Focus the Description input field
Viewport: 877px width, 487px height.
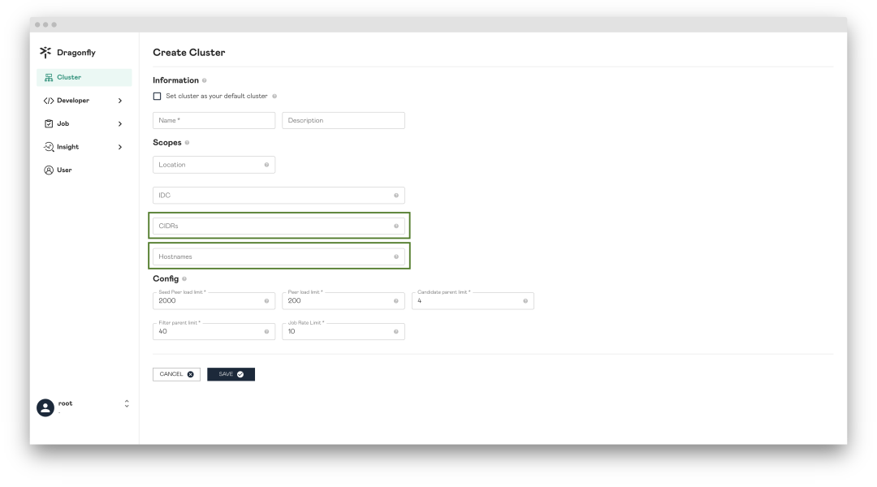(343, 120)
